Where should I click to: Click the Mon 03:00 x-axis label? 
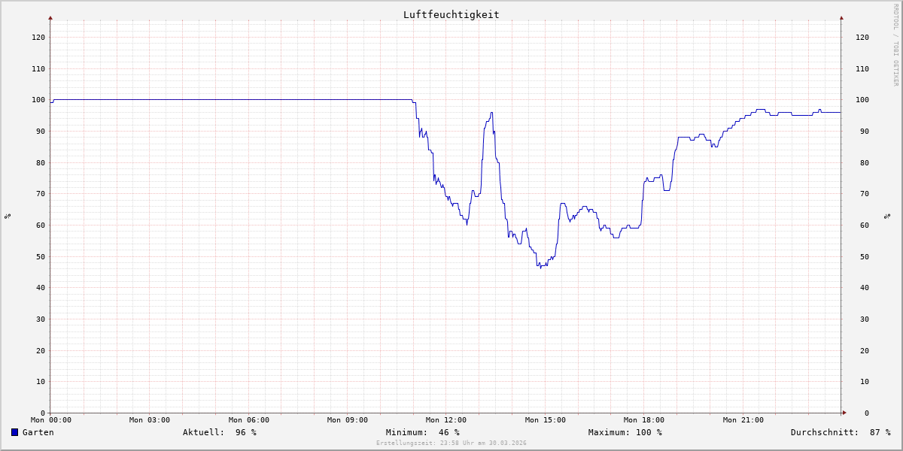(x=150, y=420)
